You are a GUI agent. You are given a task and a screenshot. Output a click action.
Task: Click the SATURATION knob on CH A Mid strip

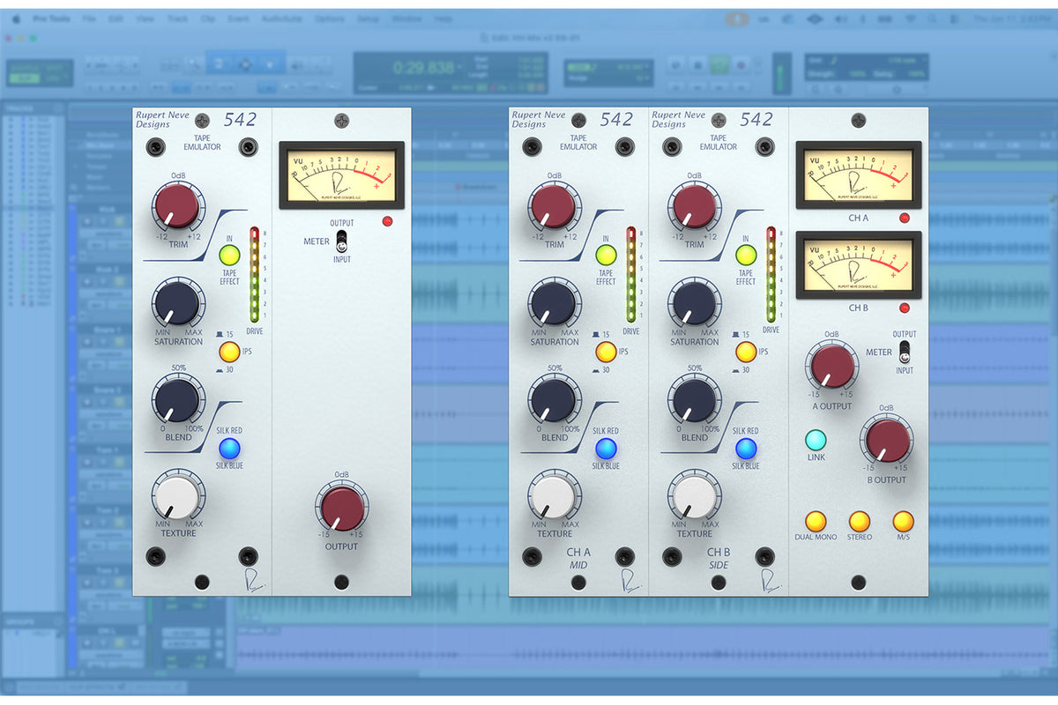[554, 303]
